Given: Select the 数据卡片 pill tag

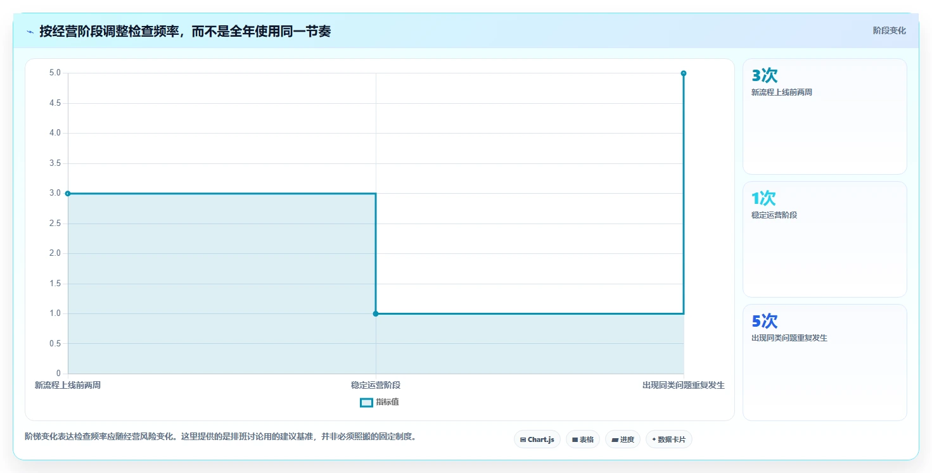Looking at the screenshot, I should coord(669,439).
